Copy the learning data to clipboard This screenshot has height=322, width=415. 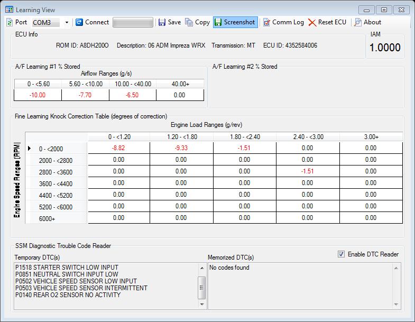(197, 22)
